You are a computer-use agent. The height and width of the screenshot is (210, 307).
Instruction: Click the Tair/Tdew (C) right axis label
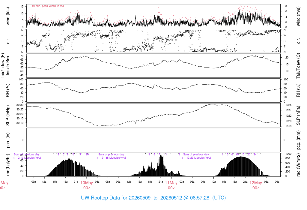tap(298, 66)
